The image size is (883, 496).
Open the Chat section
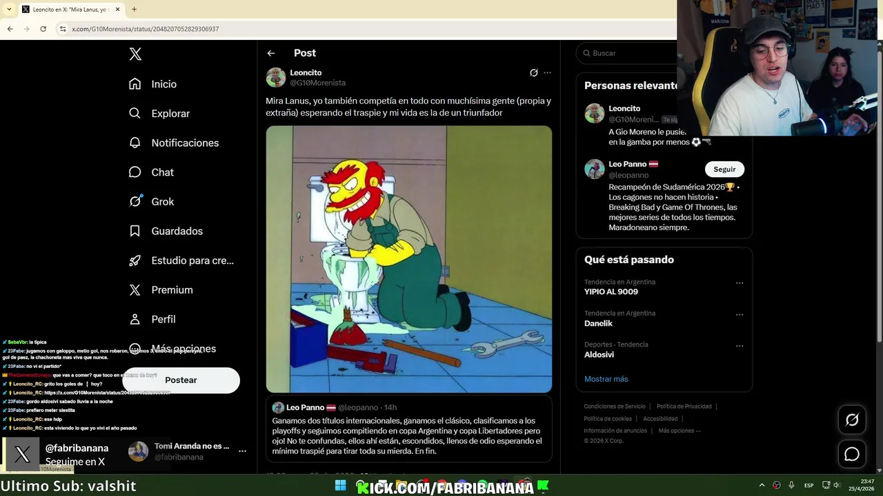coord(152,172)
